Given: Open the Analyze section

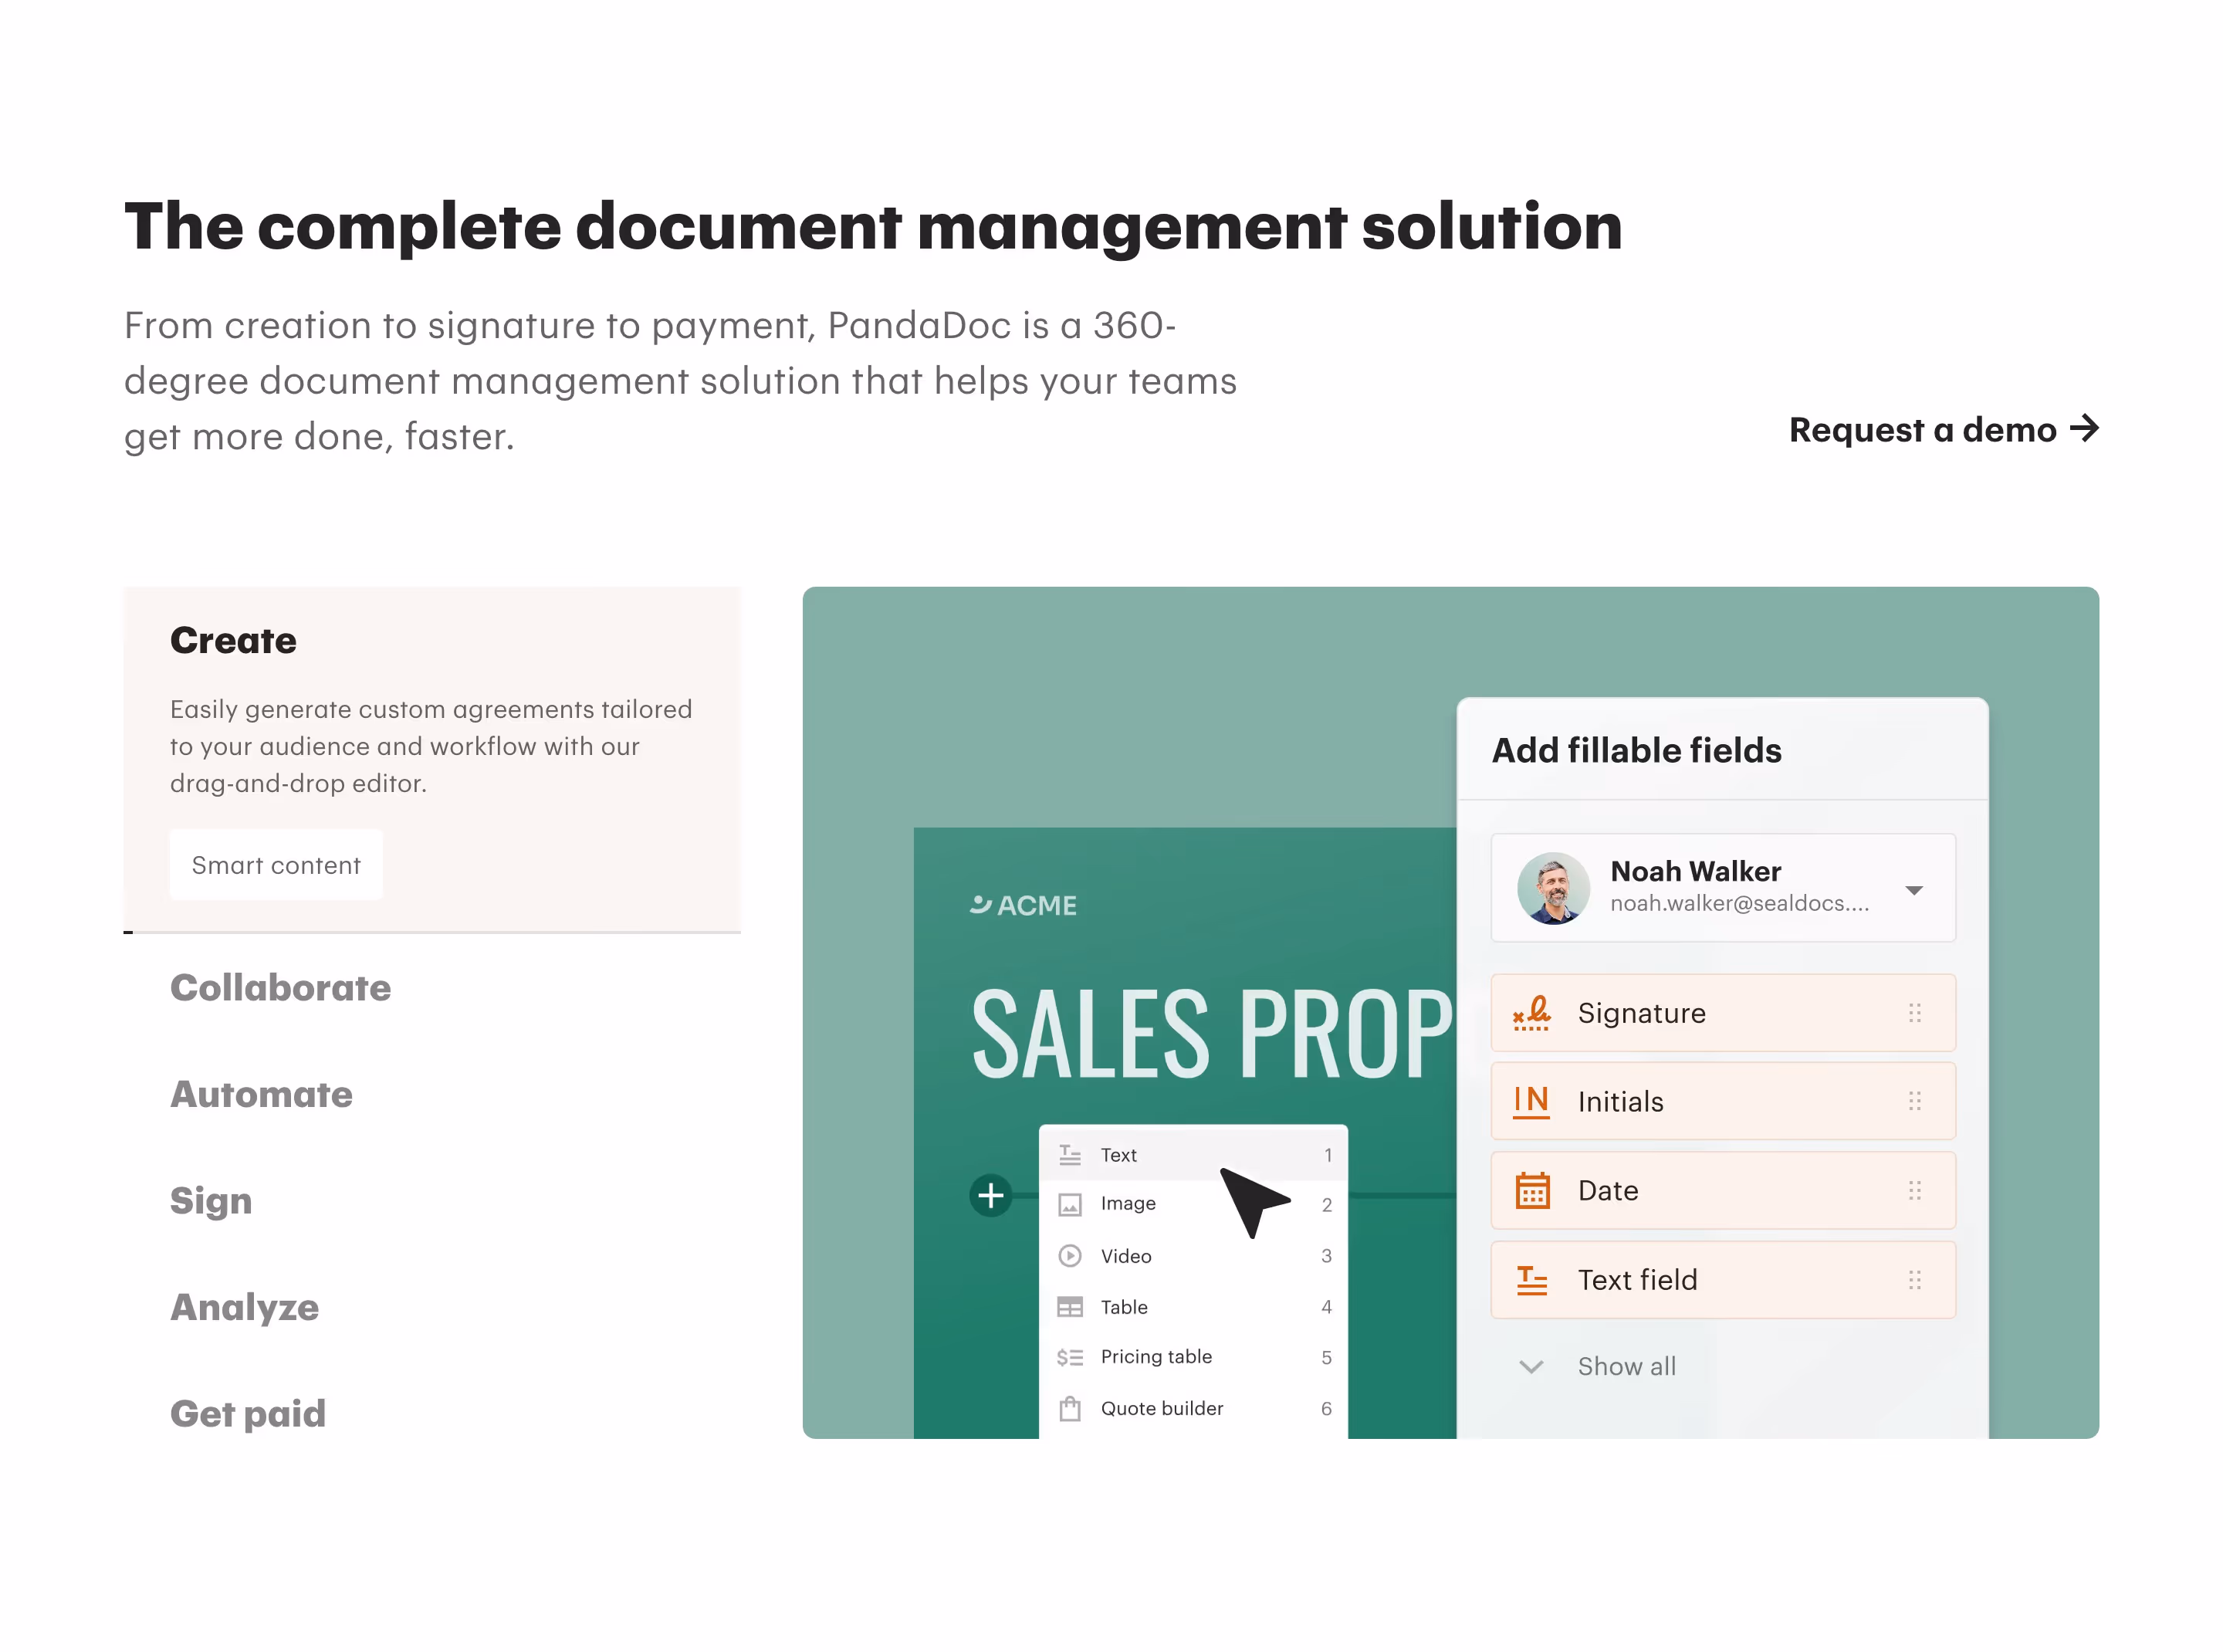Looking at the screenshot, I should (x=244, y=1307).
